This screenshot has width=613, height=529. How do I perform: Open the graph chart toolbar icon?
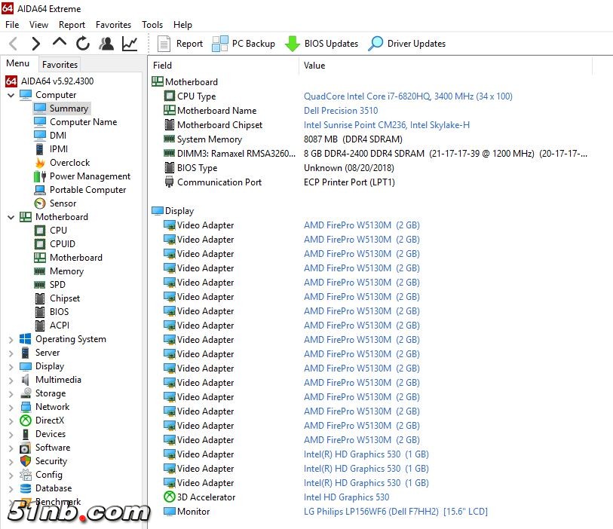[x=130, y=44]
